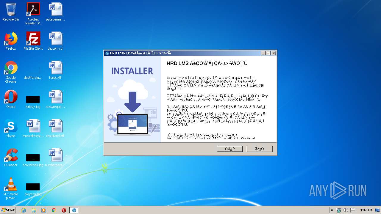Click the installer title bar app icon
Image resolution: width=381 pixels, height=214 pixels.
coord(107,53)
